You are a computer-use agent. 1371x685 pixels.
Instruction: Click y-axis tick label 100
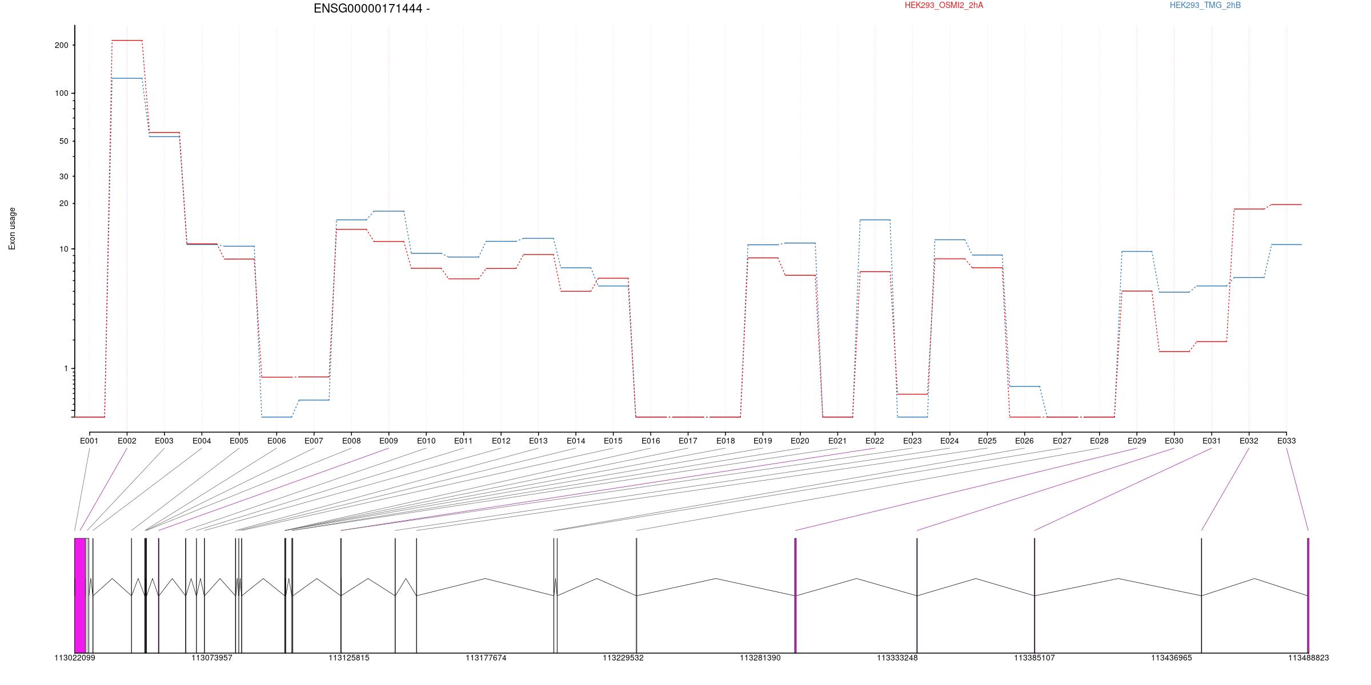61,93
